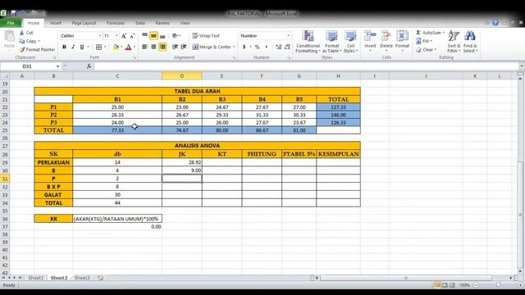Toggle Italic formatting
This screenshot has width=525, height=295.
pos(73,48)
